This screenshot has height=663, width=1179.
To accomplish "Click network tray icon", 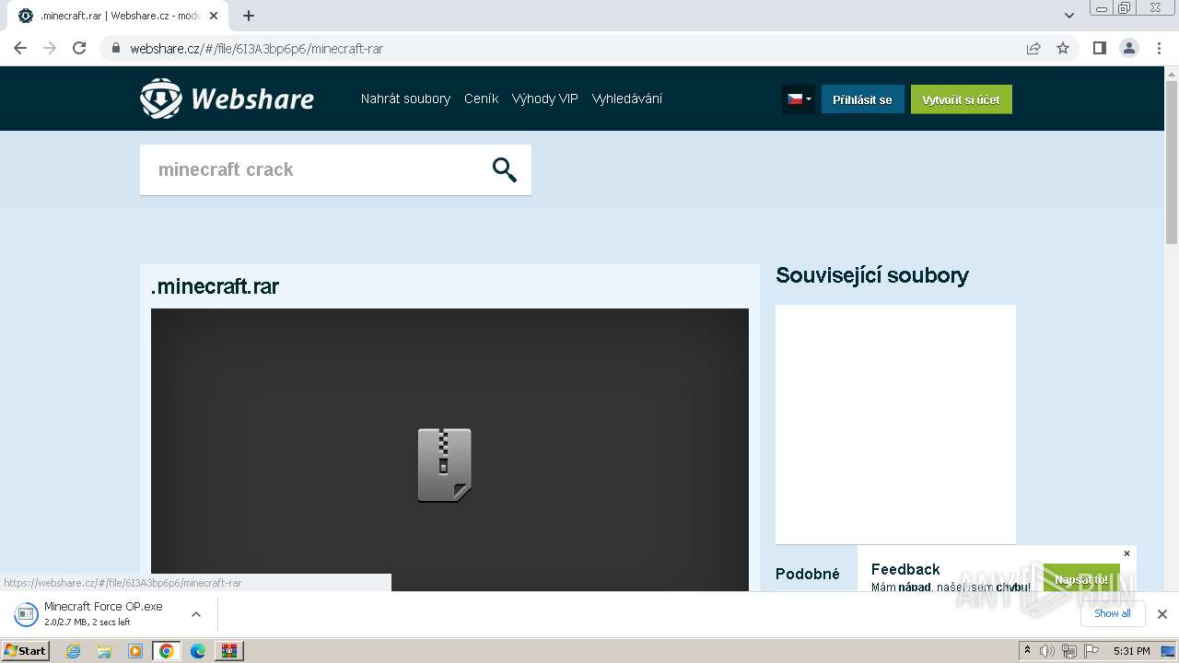I will tap(1069, 651).
